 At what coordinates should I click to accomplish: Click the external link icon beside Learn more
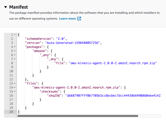(x=79, y=19)
